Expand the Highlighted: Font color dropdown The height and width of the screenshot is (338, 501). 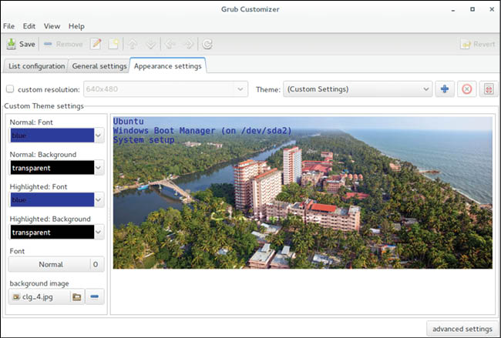(56, 200)
